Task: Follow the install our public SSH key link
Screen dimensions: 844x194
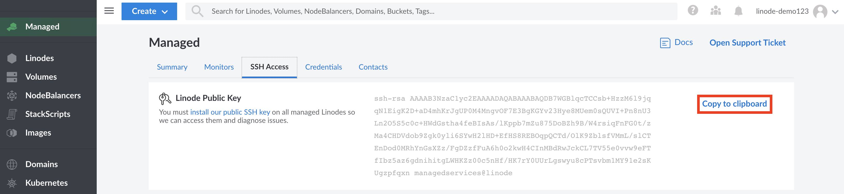Action: click(x=230, y=112)
